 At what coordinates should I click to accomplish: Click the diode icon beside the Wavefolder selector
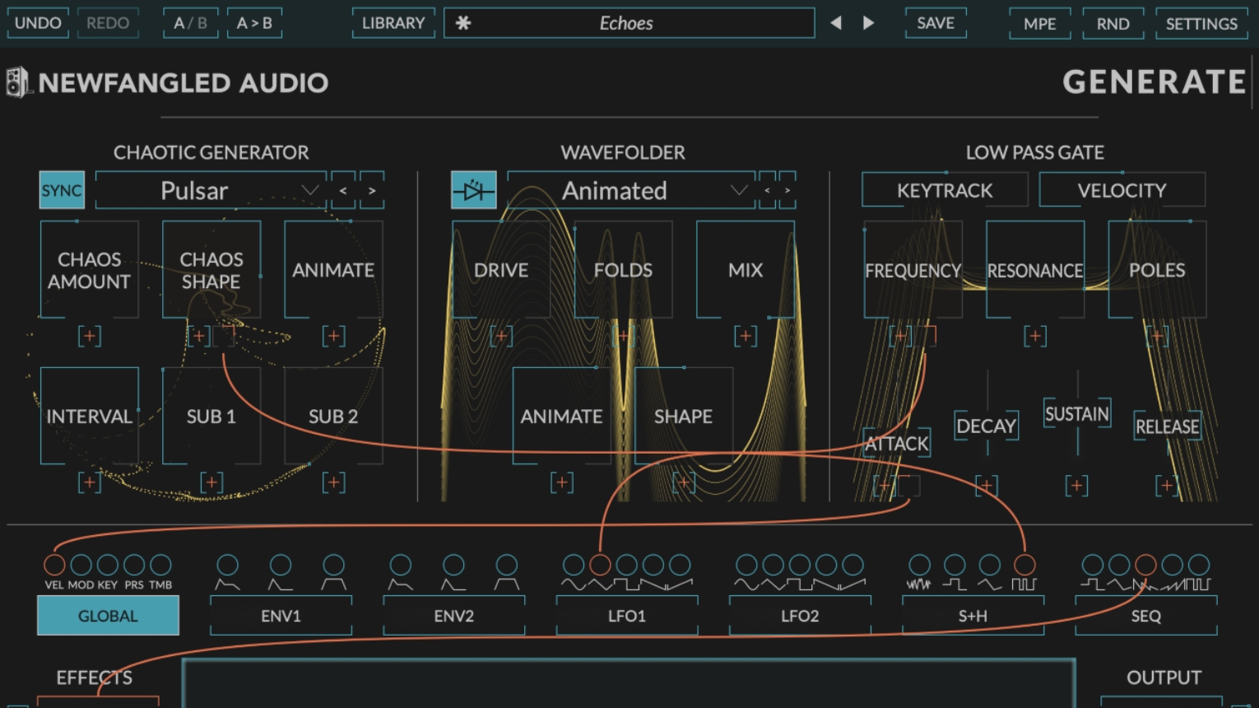(475, 189)
